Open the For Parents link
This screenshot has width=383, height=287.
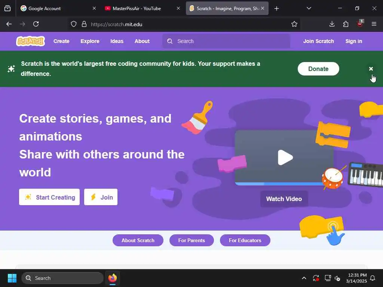[191, 240]
